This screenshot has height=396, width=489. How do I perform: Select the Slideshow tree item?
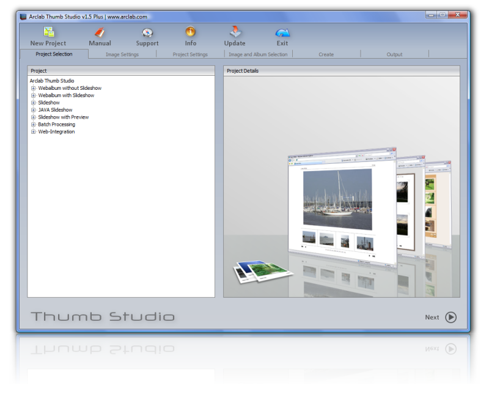coord(49,103)
